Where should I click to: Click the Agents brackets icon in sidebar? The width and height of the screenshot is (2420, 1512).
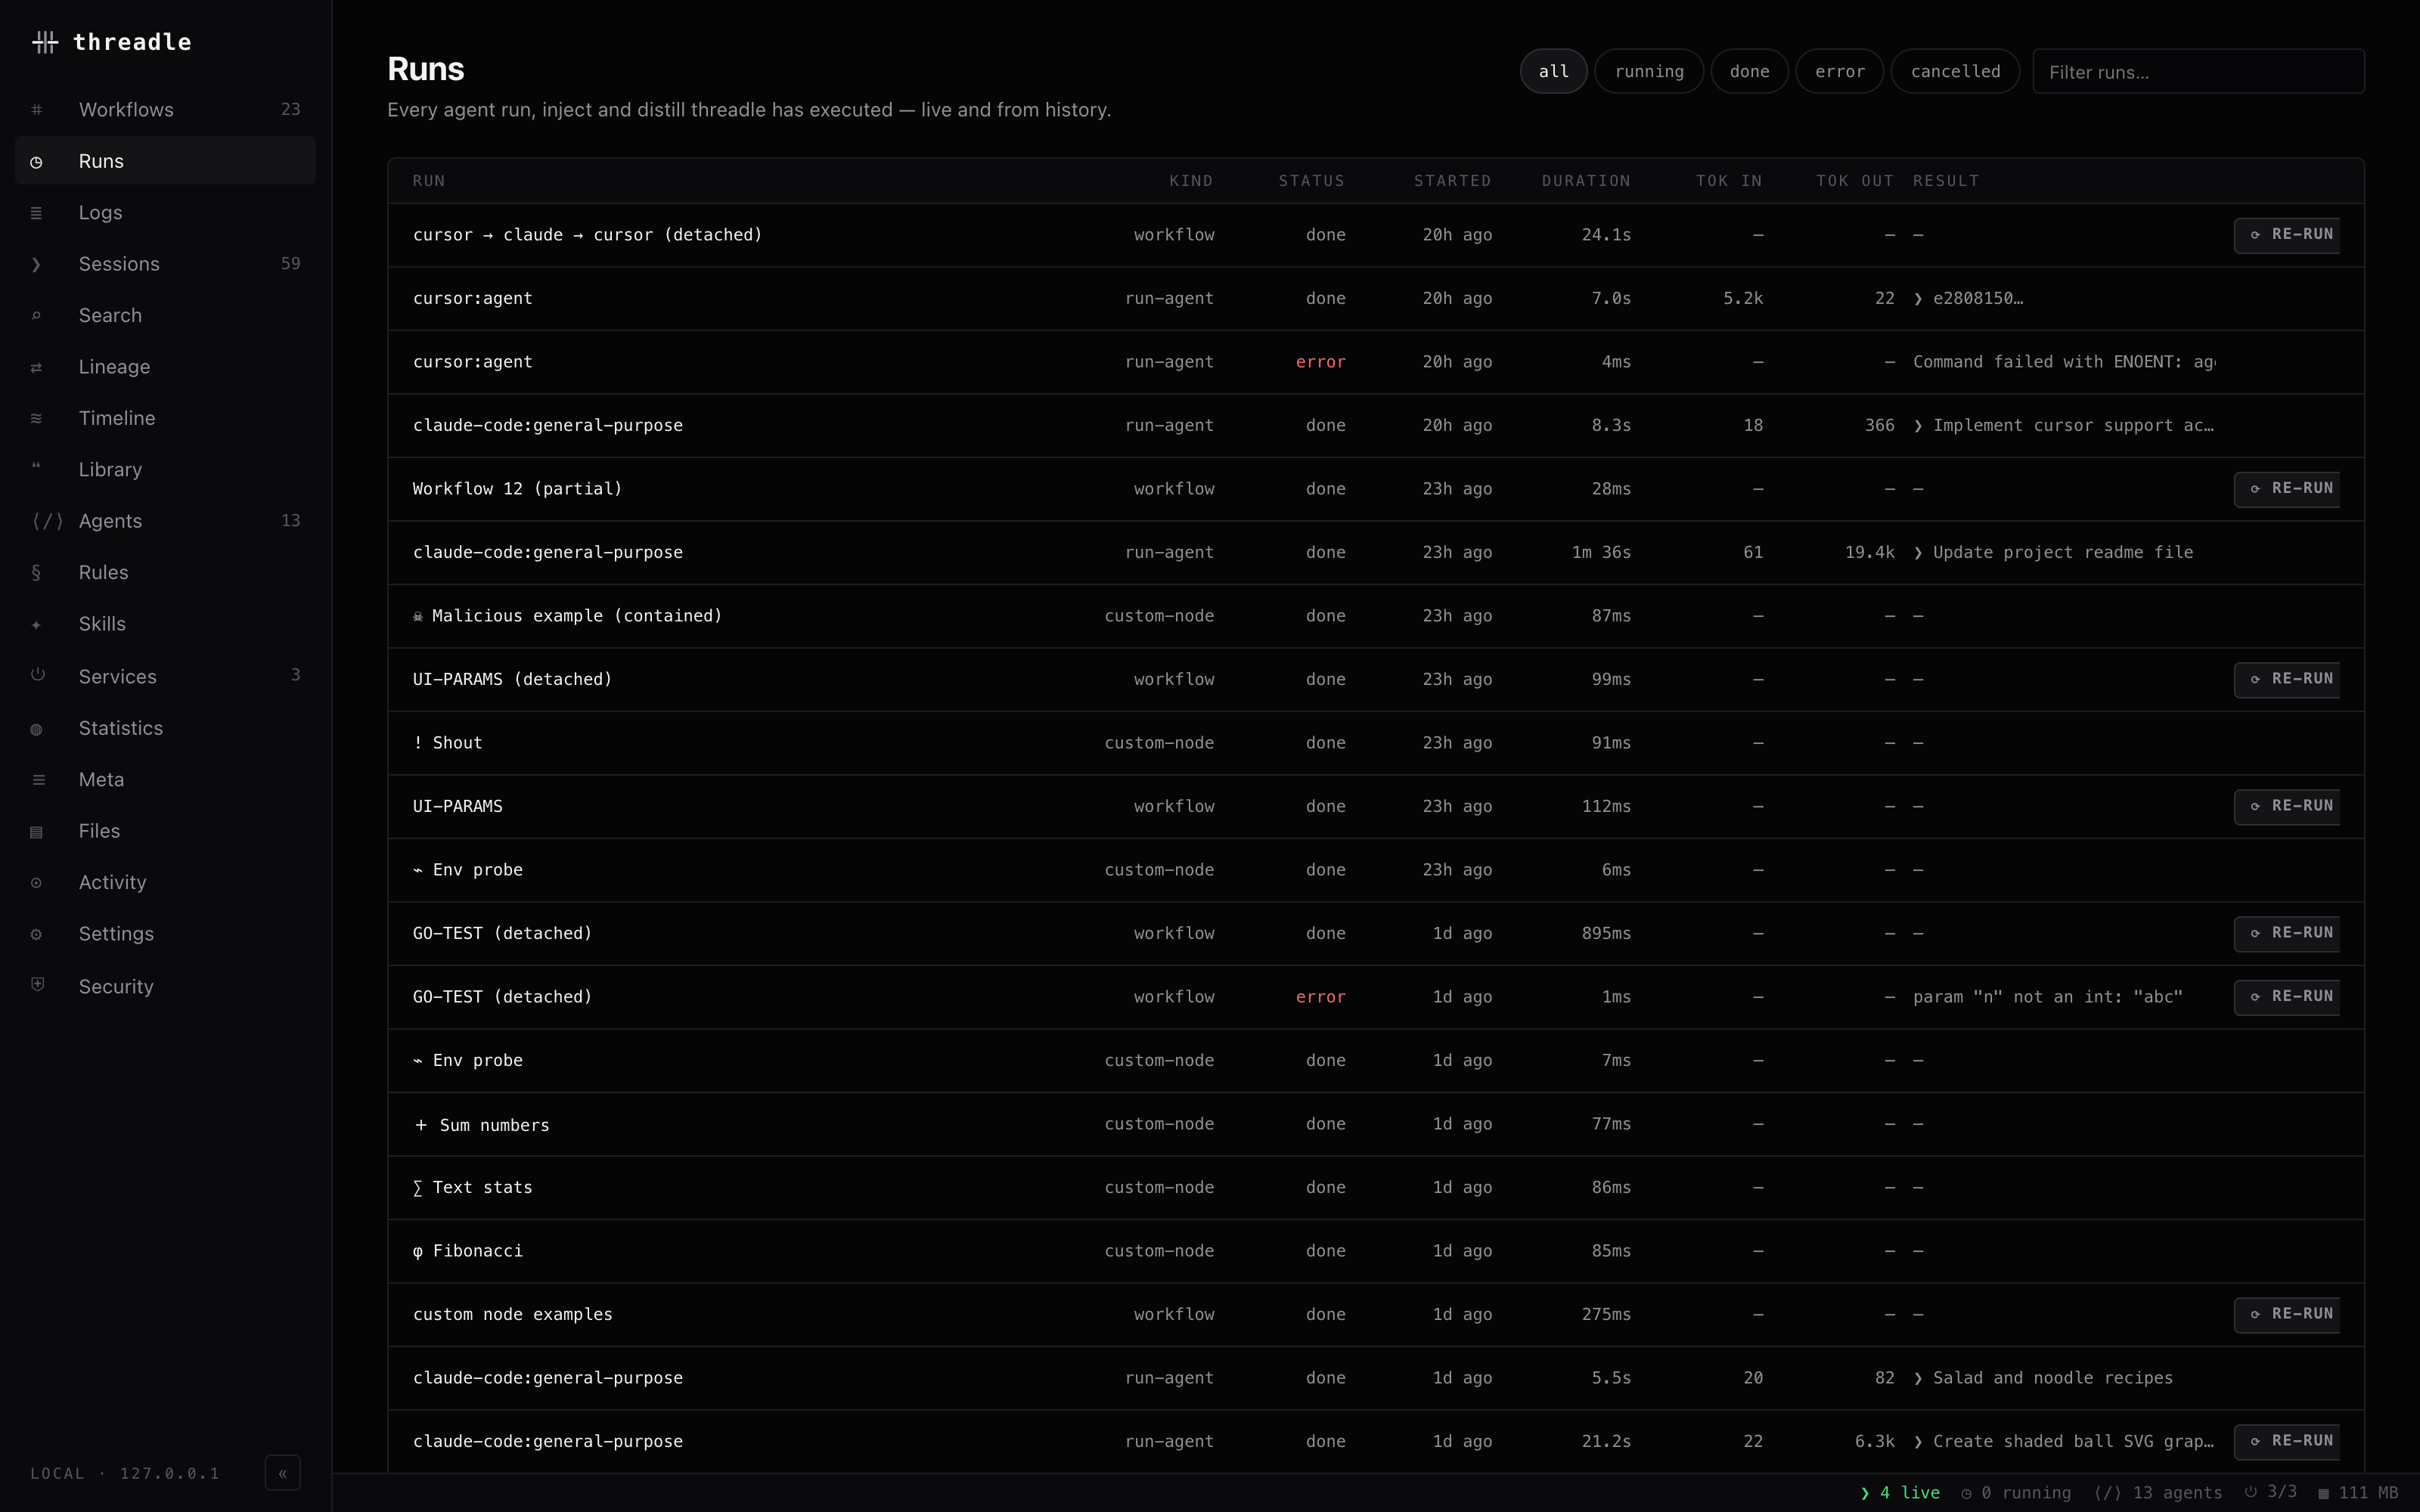[x=47, y=521]
